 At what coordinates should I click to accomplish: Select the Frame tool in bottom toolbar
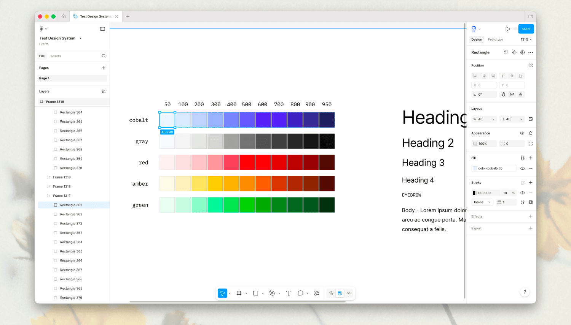pos(239,293)
